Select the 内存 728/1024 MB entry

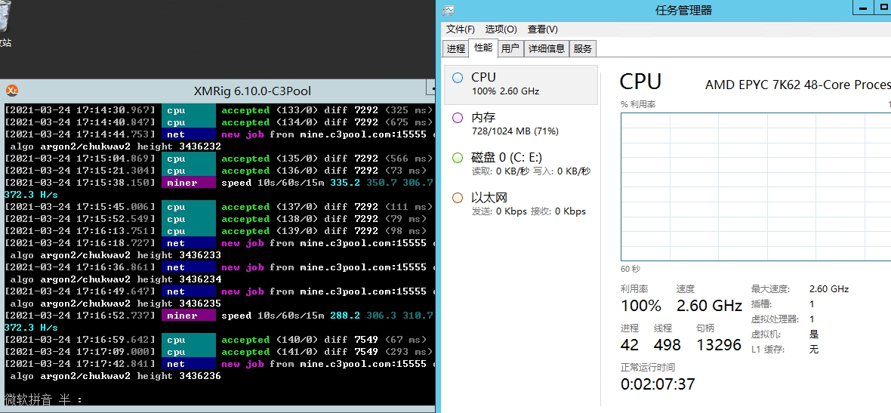point(520,125)
